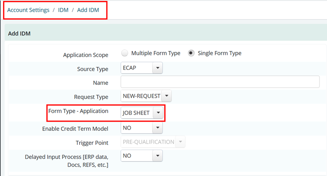The width and height of the screenshot is (327, 176).
Task: Open Form Type - Application dropdown arrow
Action: pos(158,113)
